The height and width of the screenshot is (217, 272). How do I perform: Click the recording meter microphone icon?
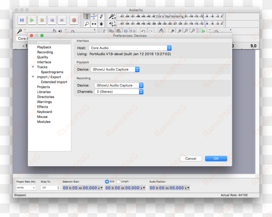(111, 16)
